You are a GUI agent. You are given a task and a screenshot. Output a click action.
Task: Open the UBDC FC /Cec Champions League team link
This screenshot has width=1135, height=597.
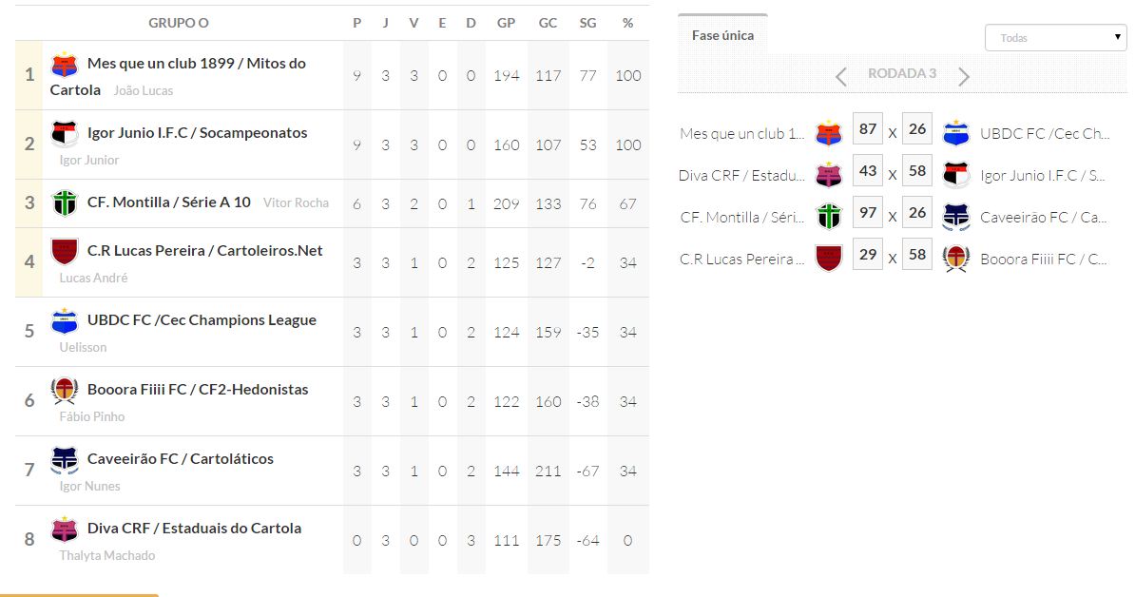coord(202,320)
